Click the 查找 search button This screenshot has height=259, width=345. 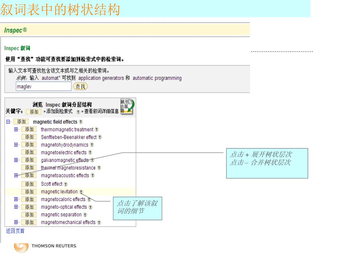click(80, 87)
